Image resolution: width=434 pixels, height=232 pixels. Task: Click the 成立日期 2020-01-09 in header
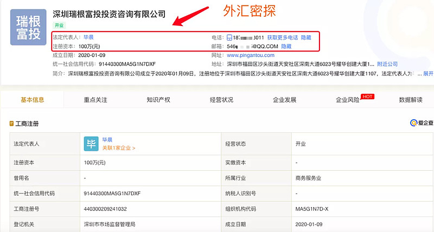point(92,55)
